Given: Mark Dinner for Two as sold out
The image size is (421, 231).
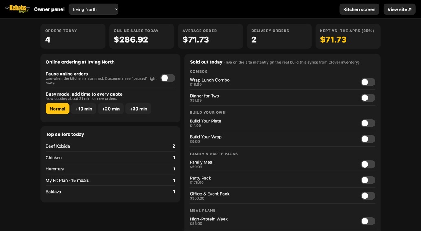Looking at the screenshot, I should (368, 98).
